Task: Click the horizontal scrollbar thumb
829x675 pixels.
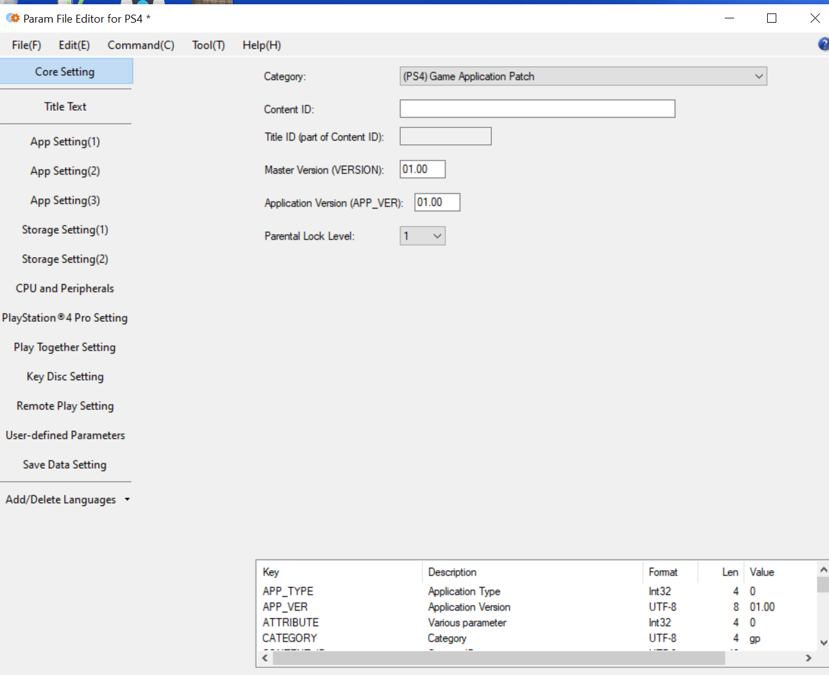Action: [499, 658]
